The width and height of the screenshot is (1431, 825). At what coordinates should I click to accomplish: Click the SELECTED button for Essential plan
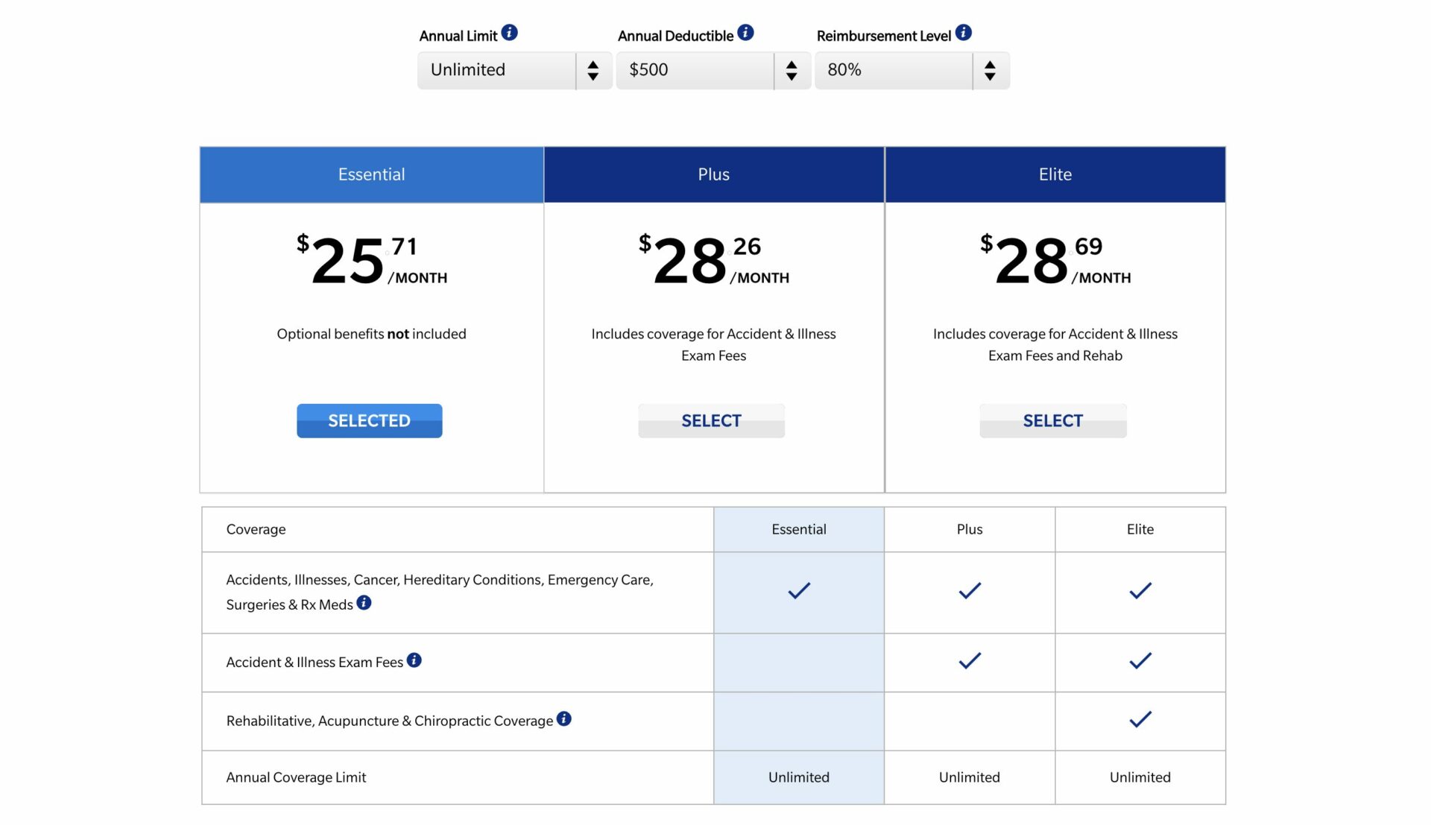coord(369,421)
